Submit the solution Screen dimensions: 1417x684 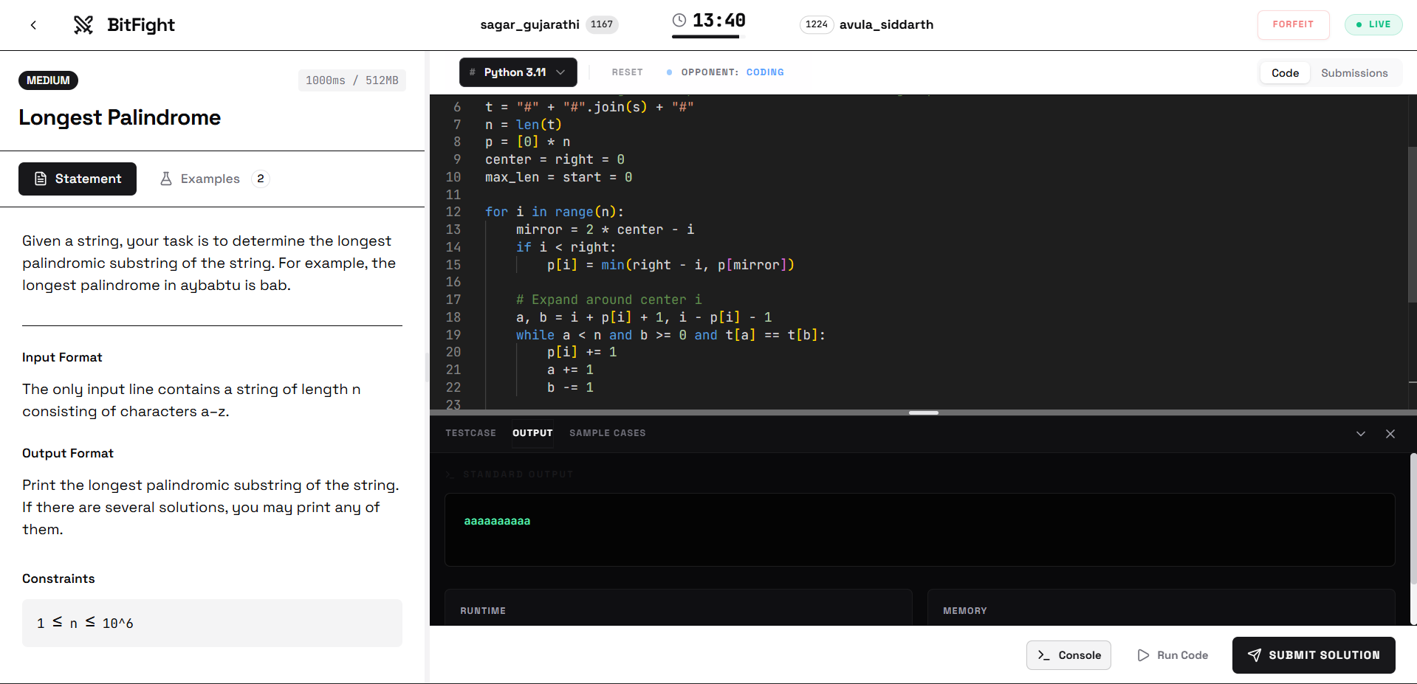[1314, 655]
